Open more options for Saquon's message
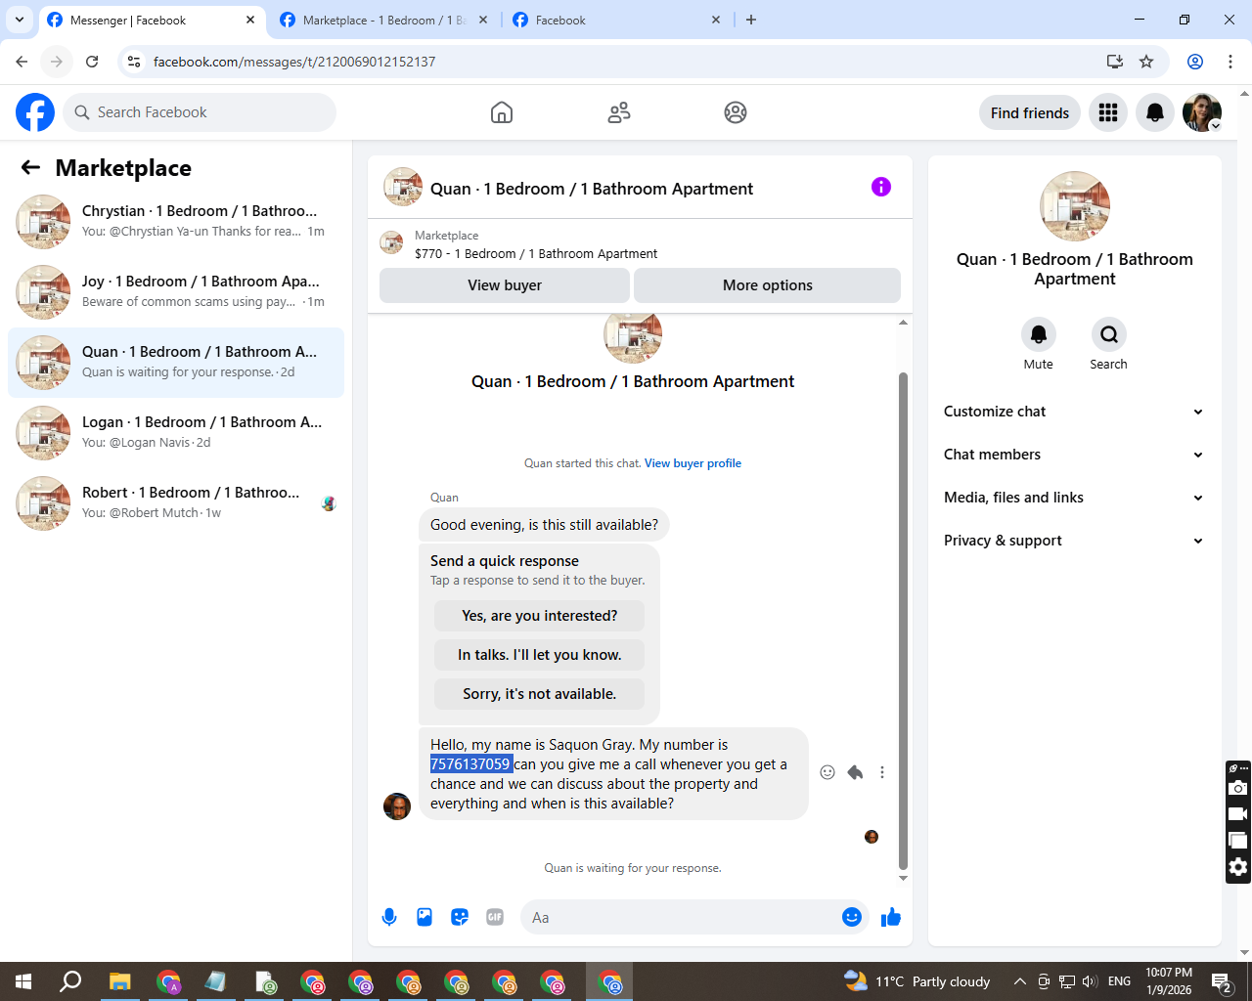This screenshot has height=1001, width=1252. pos(882,772)
